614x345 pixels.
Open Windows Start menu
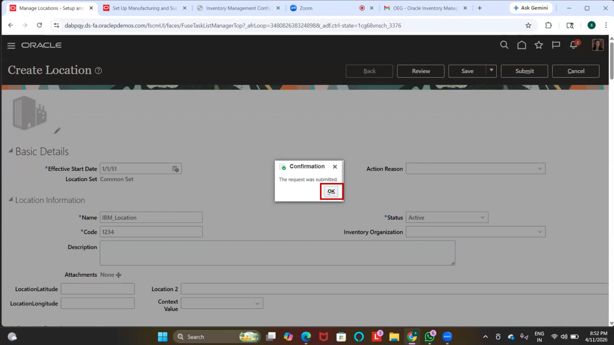(x=162, y=337)
